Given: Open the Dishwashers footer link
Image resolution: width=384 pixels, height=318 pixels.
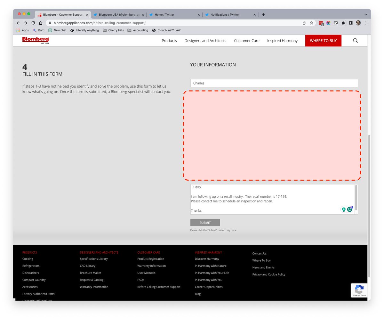Looking at the screenshot, I should pos(31,273).
